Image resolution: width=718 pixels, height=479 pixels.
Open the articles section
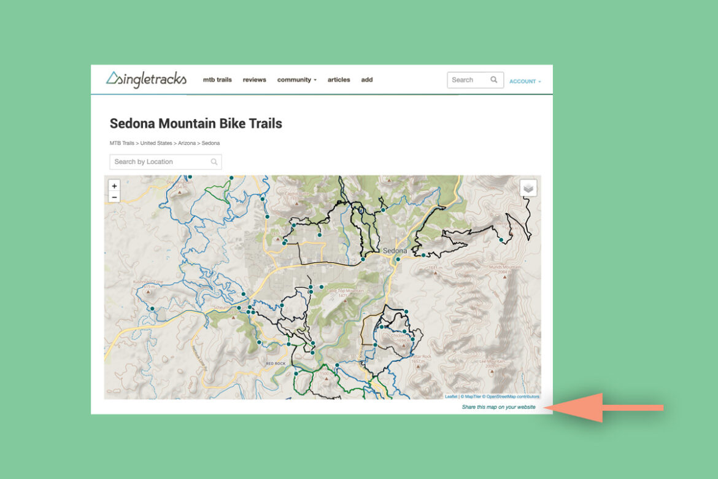tap(339, 80)
